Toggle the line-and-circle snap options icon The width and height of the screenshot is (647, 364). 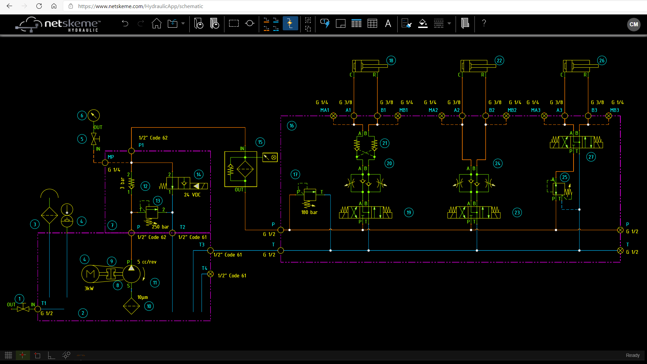click(66, 355)
